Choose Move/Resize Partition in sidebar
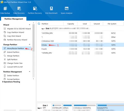This screenshot has width=124, height=111. tap(16, 48)
